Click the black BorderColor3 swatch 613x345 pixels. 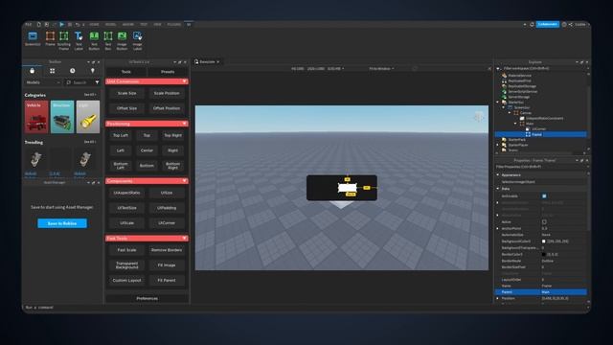[x=543, y=254]
